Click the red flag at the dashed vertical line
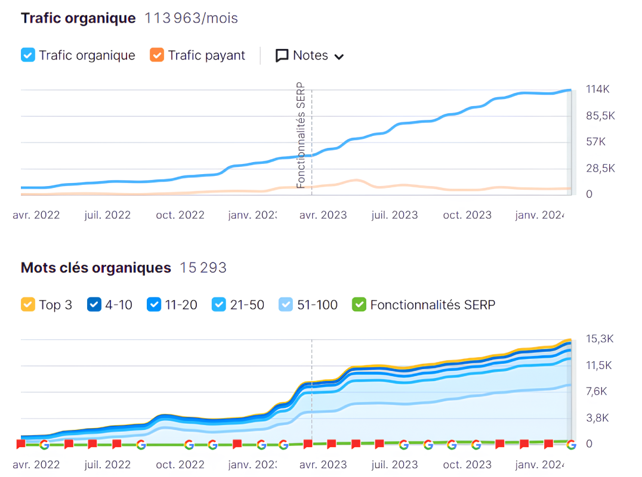The image size is (642, 477). click(308, 444)
